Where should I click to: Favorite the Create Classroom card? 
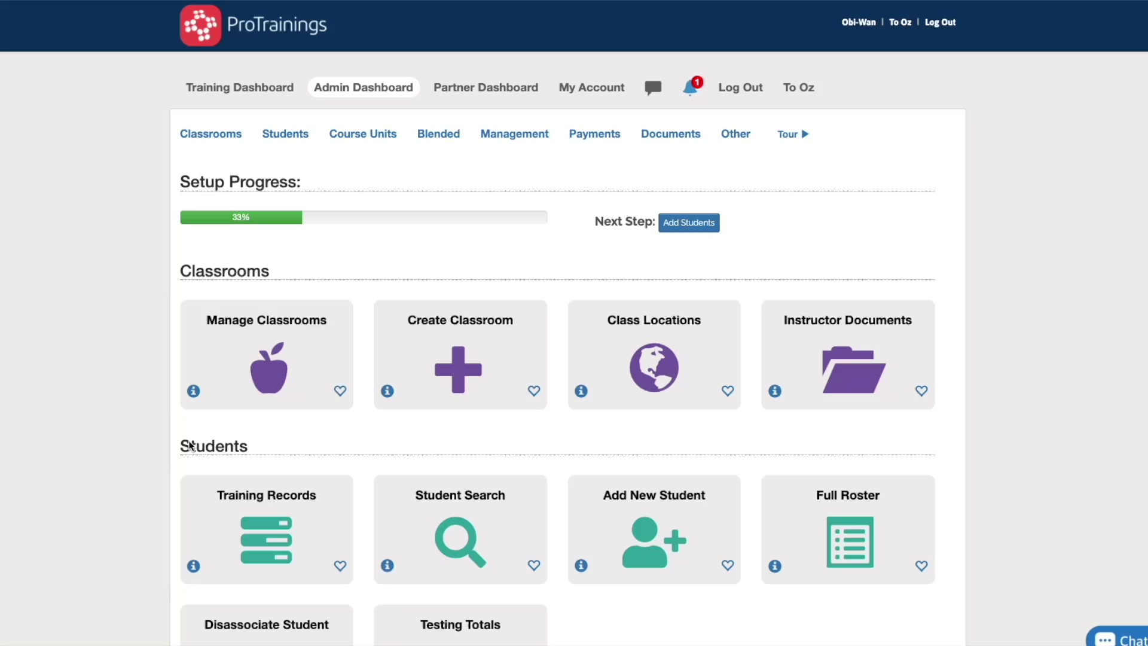click(x=534, y=391)
